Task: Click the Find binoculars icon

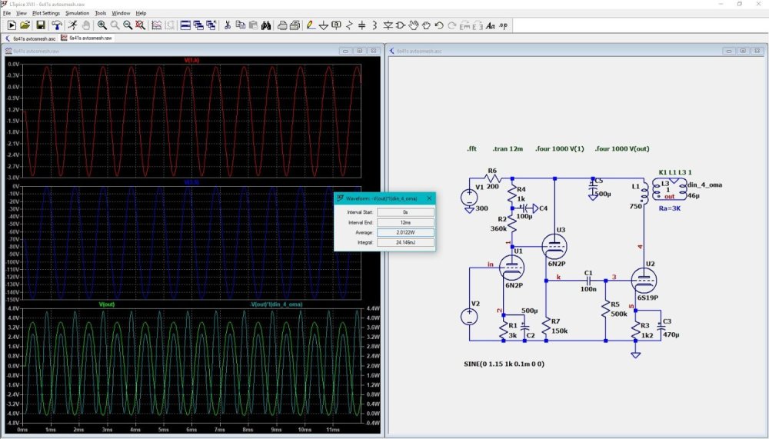Action: (266, 25)
